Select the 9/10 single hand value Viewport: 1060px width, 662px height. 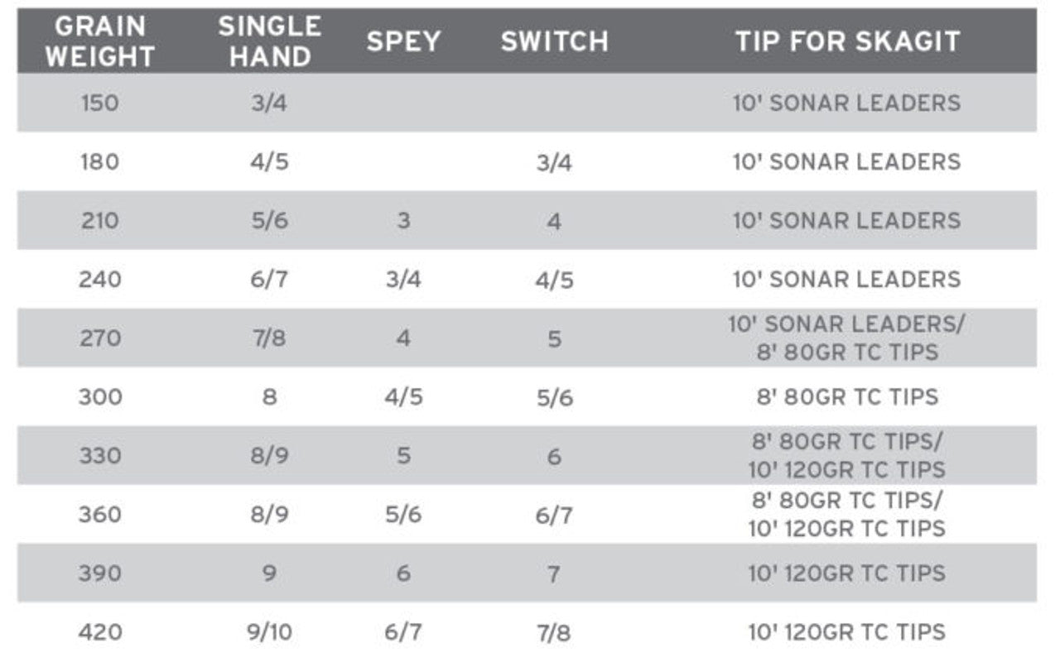coord(269,633)
